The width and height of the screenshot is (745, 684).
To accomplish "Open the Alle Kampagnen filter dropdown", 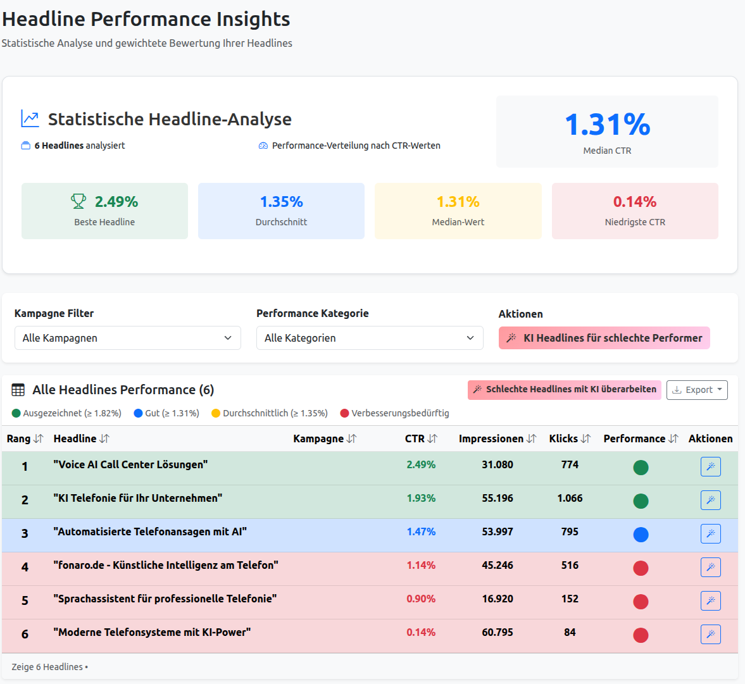I will coord(127,338).
